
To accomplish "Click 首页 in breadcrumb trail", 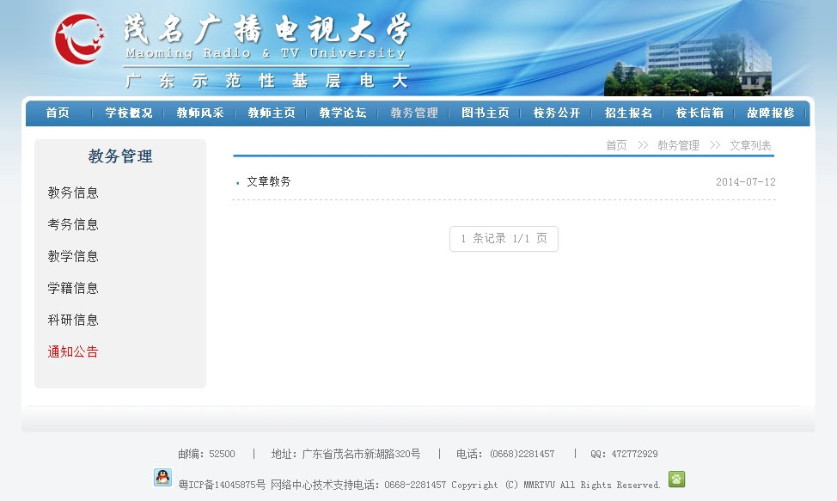I will pos(616,145).
